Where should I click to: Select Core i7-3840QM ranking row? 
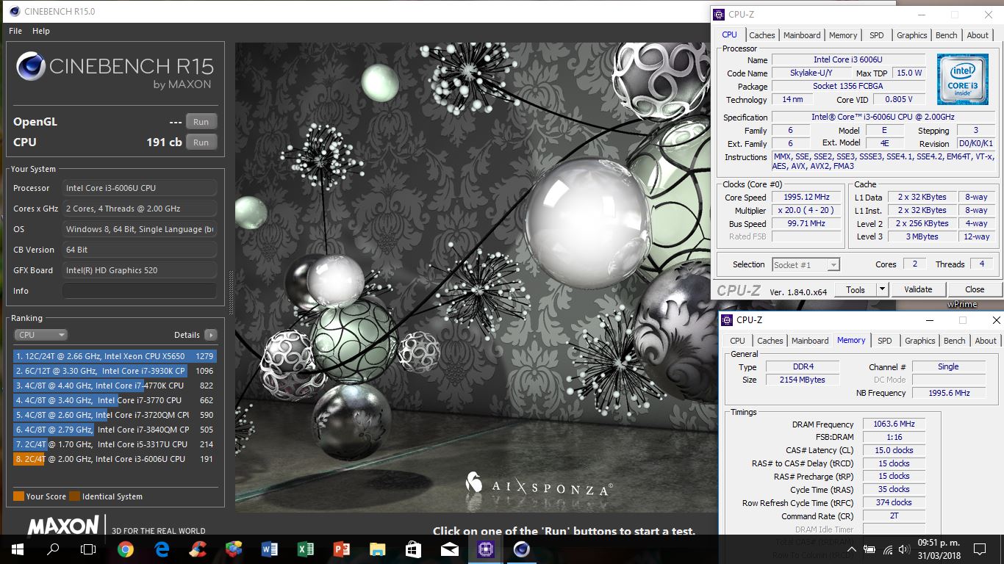tap(115, 430)
